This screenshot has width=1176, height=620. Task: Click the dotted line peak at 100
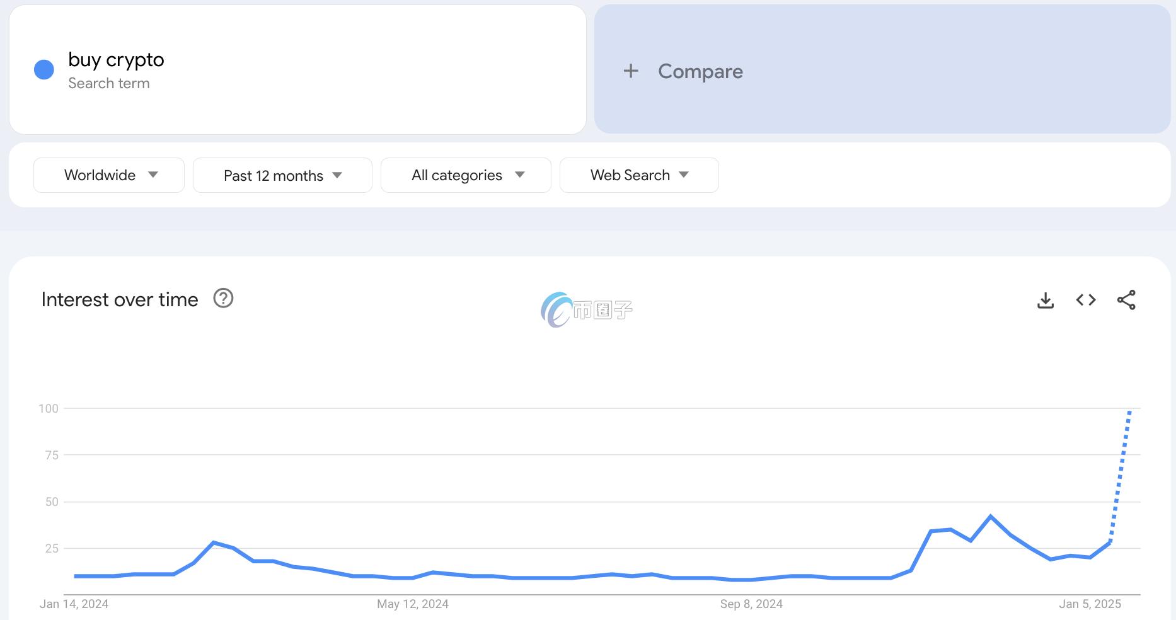pyautogui.click(x=1129, y=412)
